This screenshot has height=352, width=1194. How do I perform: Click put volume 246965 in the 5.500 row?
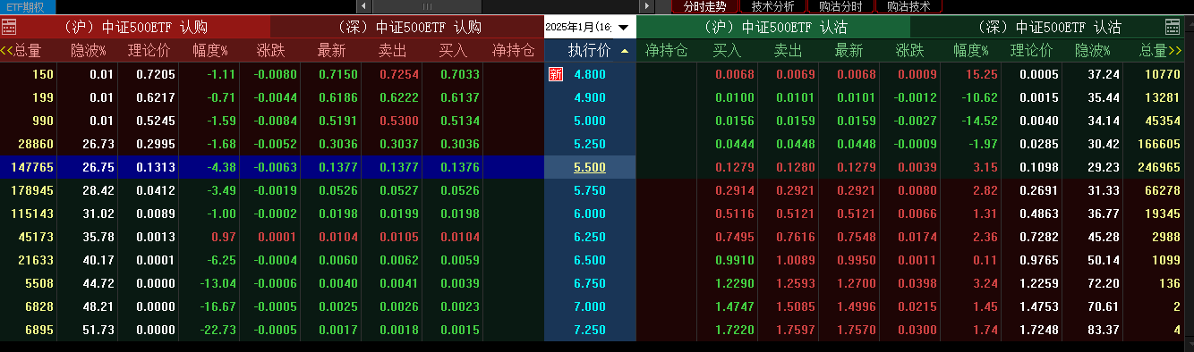click(x=1158, y=167)
